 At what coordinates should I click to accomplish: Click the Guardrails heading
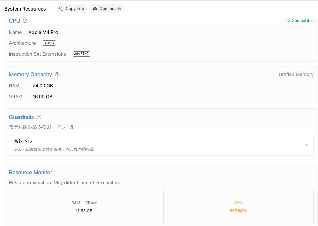22,117
